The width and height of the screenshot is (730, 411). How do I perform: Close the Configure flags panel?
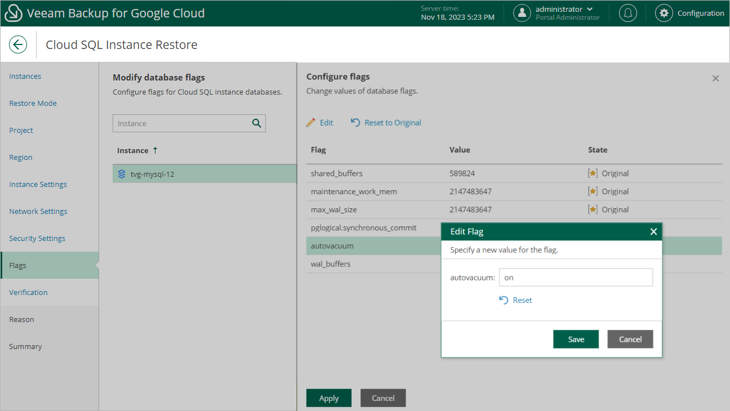tap(715, 78)
